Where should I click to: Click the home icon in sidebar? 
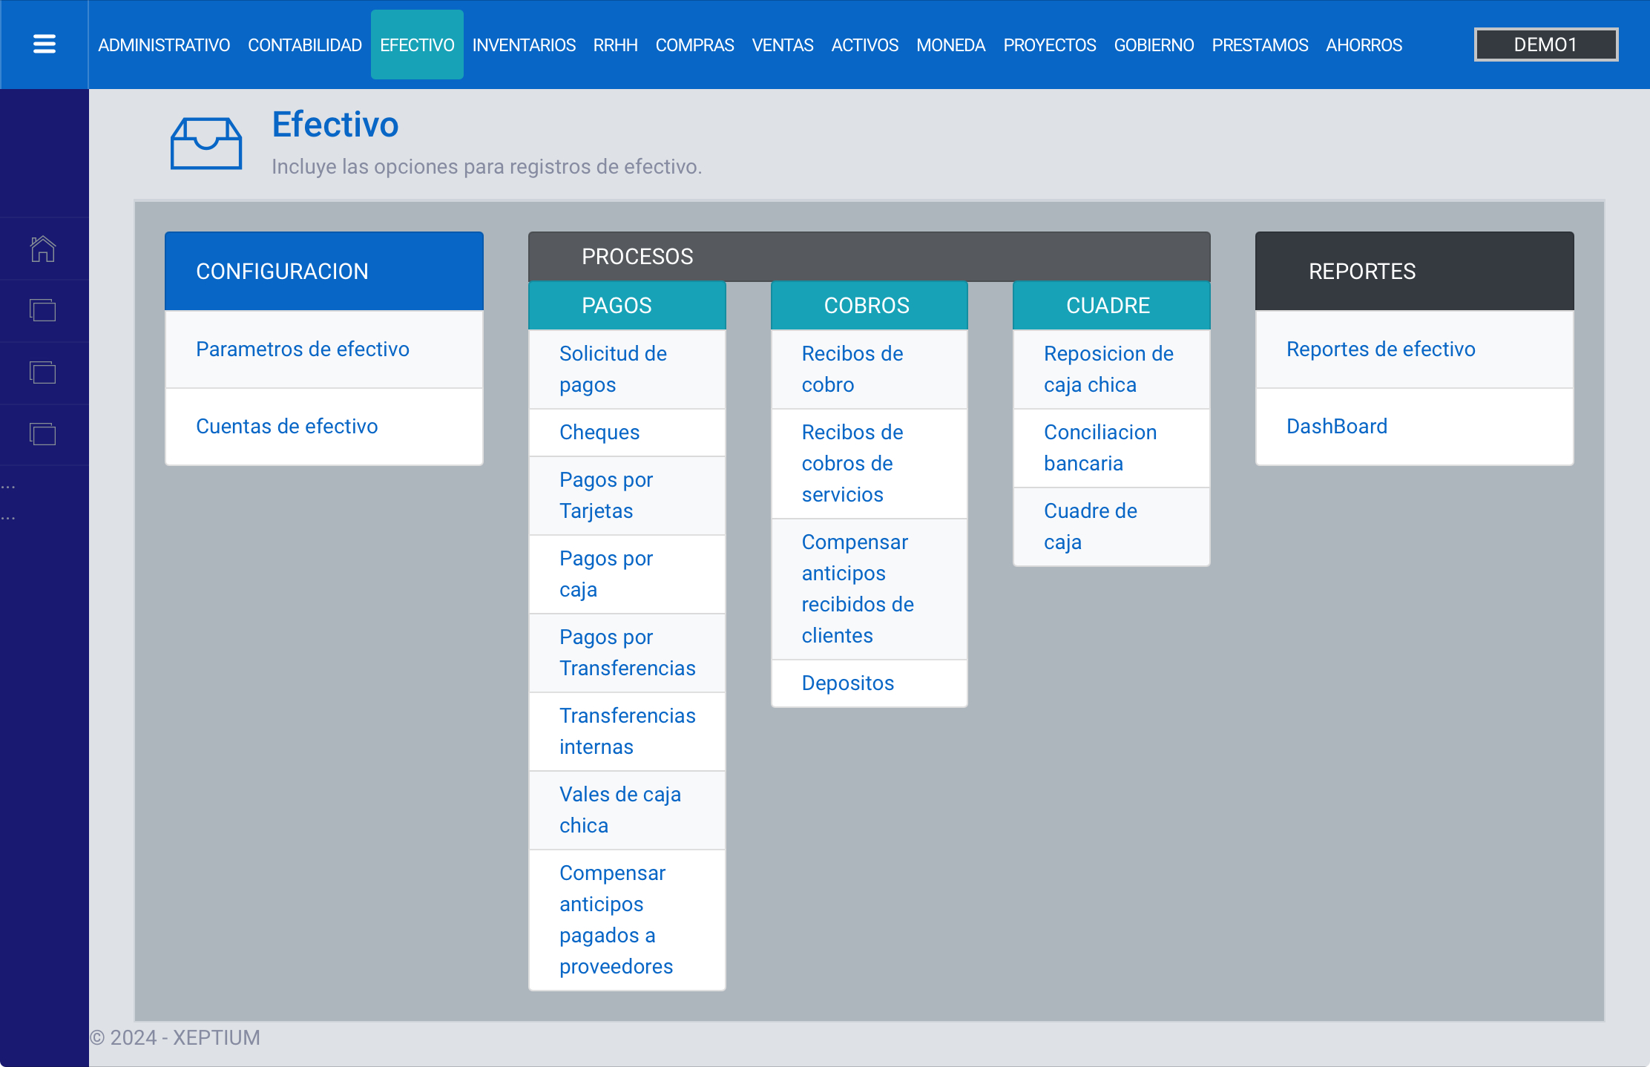point(43,249)
